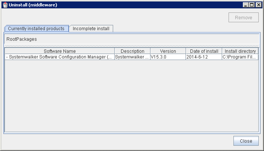
Task: Click the 2014-6-12 install date cell
Action: (204, 57)
